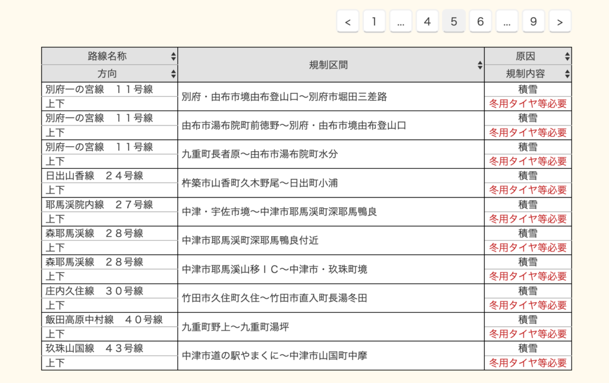Screen dimensions: 609x383
Task: Select current page 5 button
Action: [x=454, y=22]
